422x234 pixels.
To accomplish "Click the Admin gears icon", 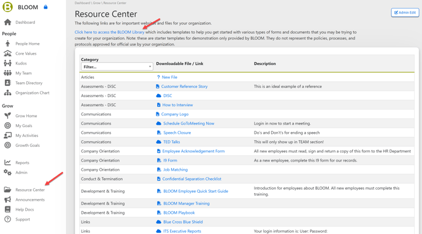I will click(7, 173).
